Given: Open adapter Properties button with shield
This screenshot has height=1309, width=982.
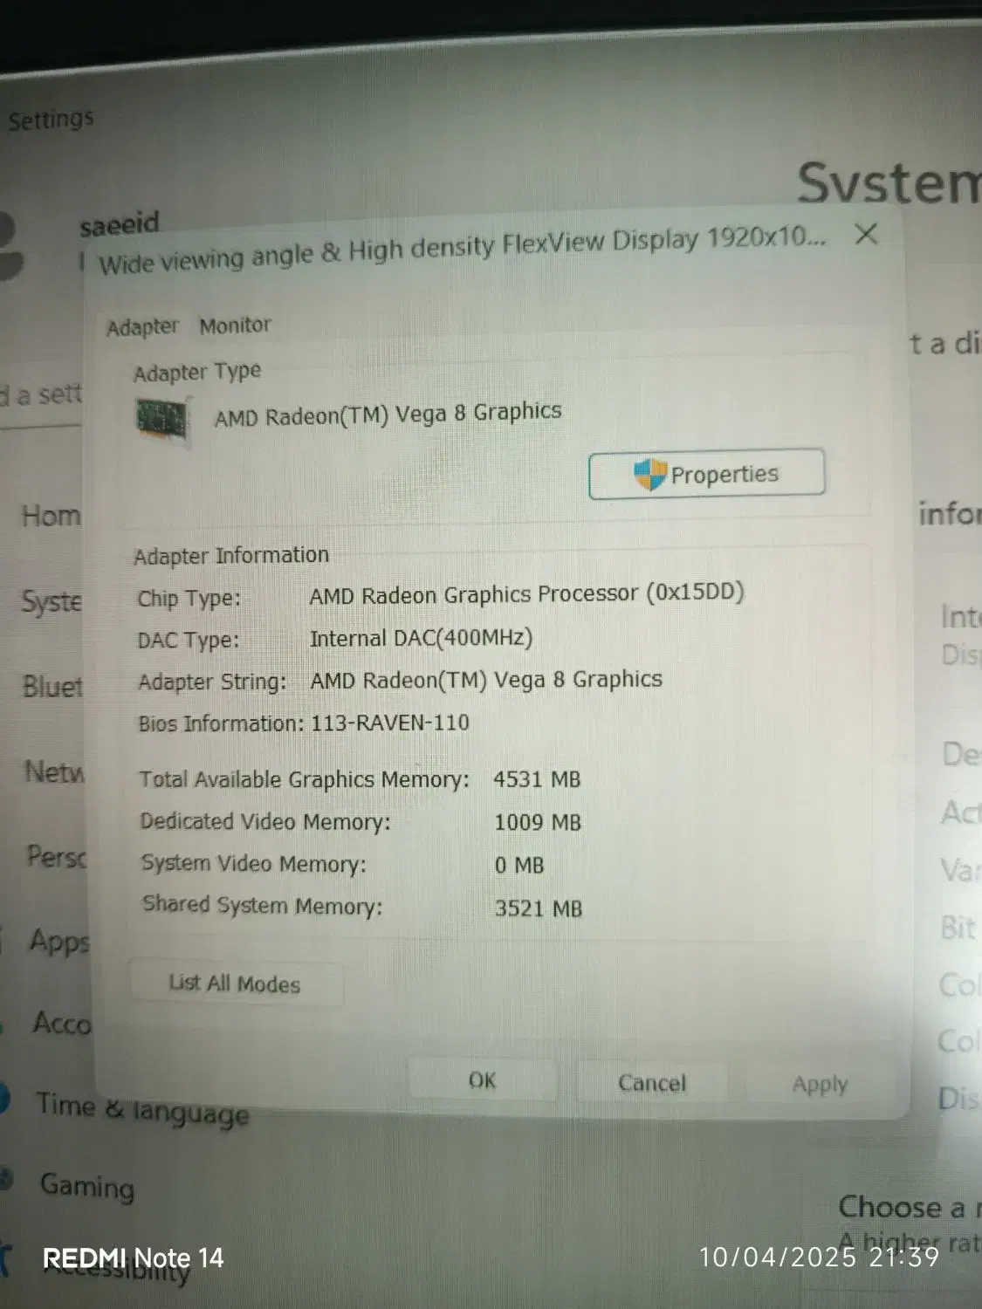Looking at the screenshot, I should [x=706, y=474].
